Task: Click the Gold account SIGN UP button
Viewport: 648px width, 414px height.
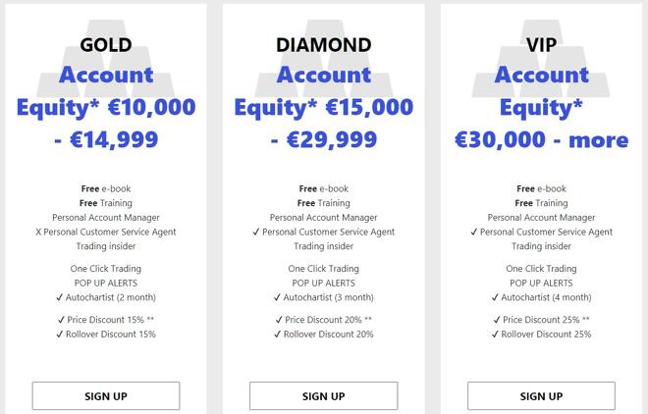Action: [x=106, y=395]
